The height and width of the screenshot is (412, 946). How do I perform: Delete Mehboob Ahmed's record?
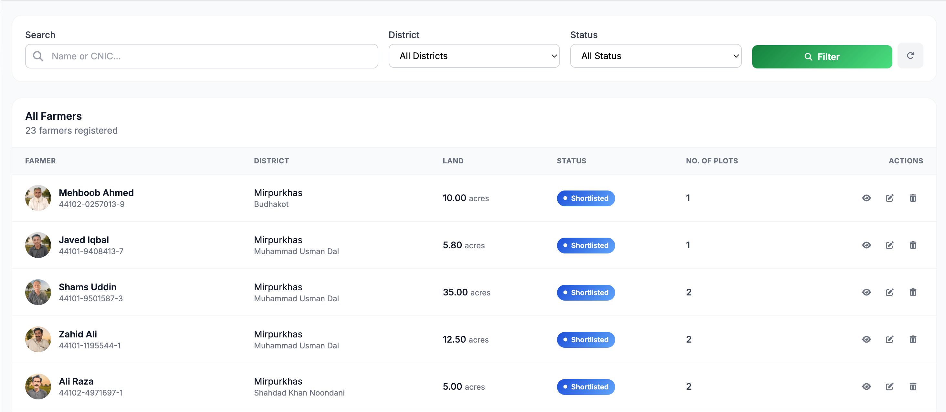click(x=913, y=198)
